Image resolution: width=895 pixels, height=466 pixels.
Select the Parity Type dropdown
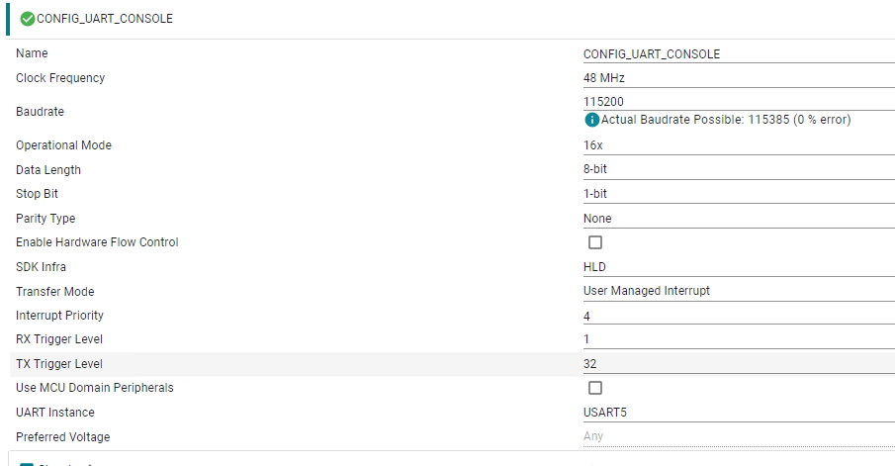[x=739, y=218]
